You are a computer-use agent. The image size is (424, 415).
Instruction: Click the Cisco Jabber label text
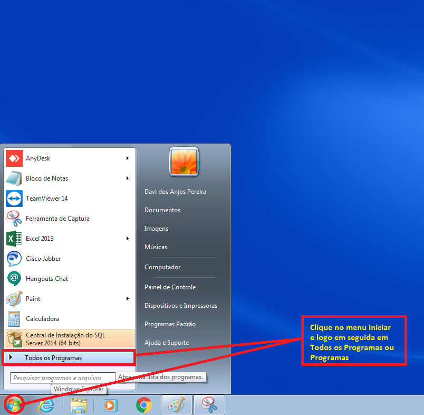click(x=43, y=259)
